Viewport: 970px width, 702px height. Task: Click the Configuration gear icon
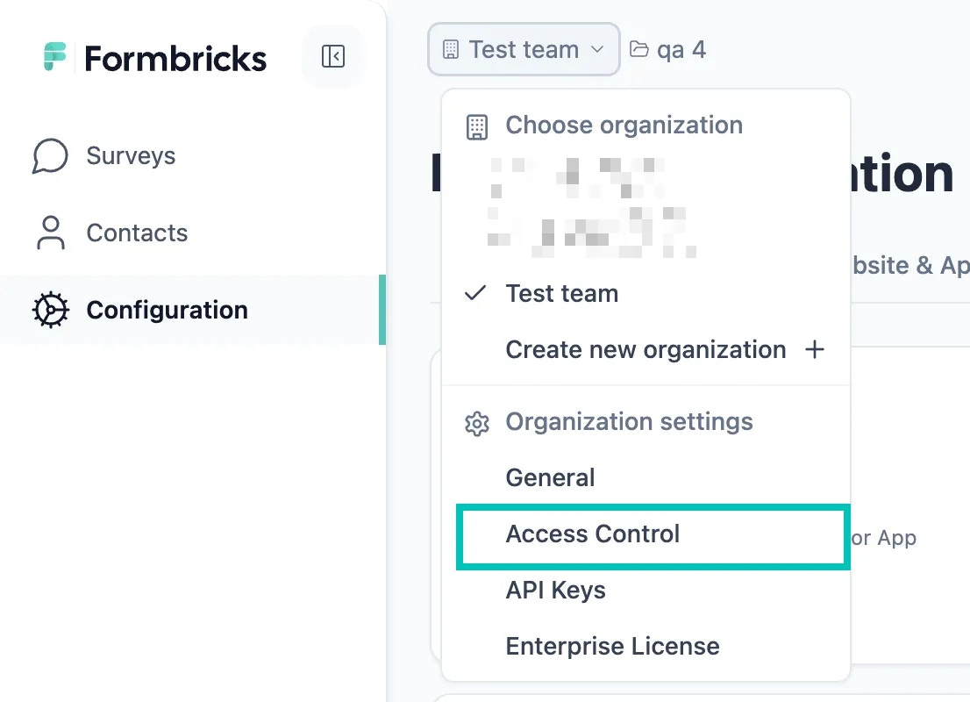coord(50,311)
